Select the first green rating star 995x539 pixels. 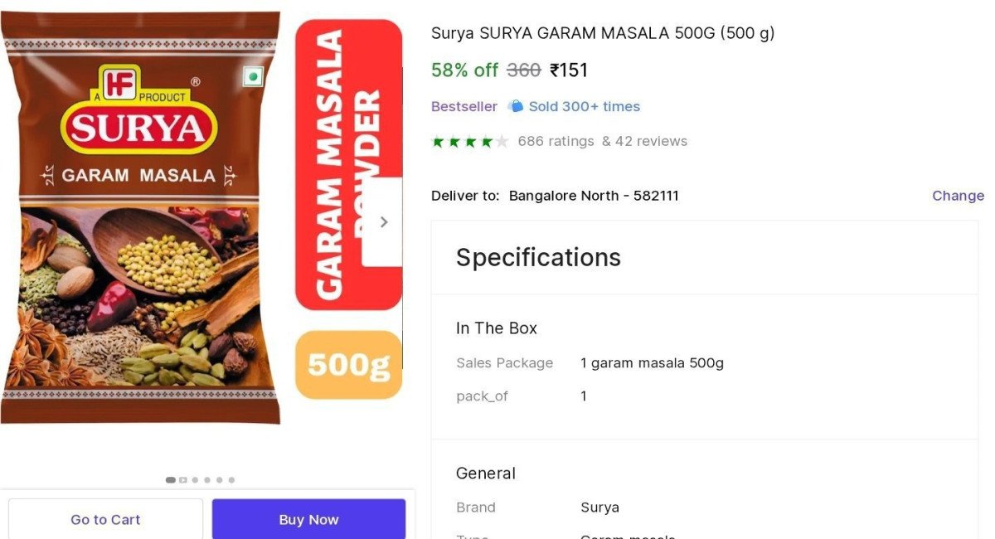click(438, 142)
